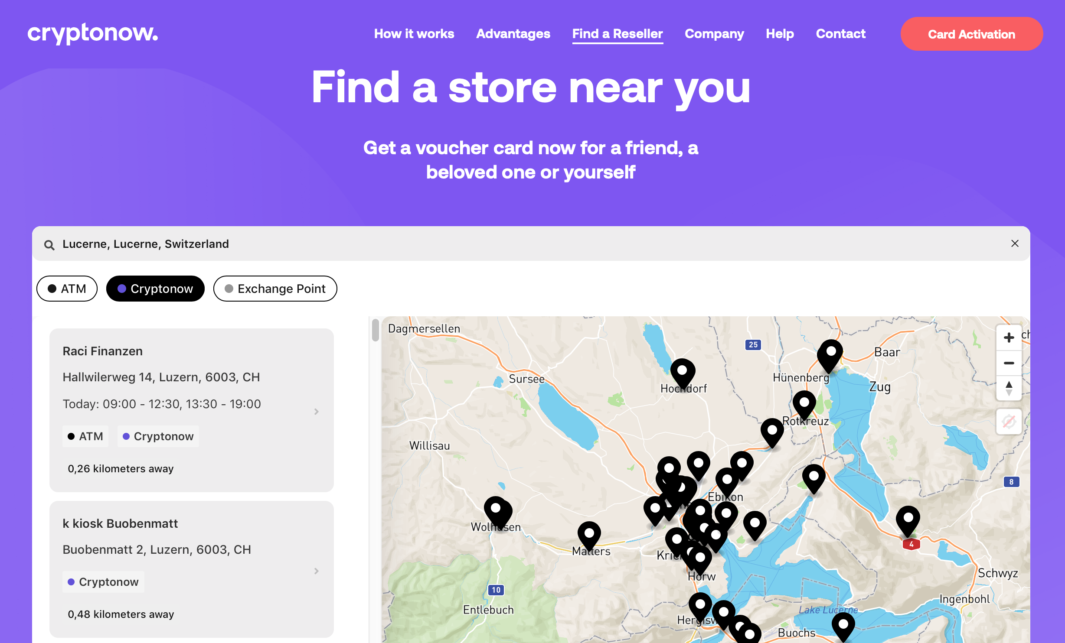Click the address Hallwilerweg 14, Luzern
Viewport: 1065px width, 643px height.
pos(161,377)
